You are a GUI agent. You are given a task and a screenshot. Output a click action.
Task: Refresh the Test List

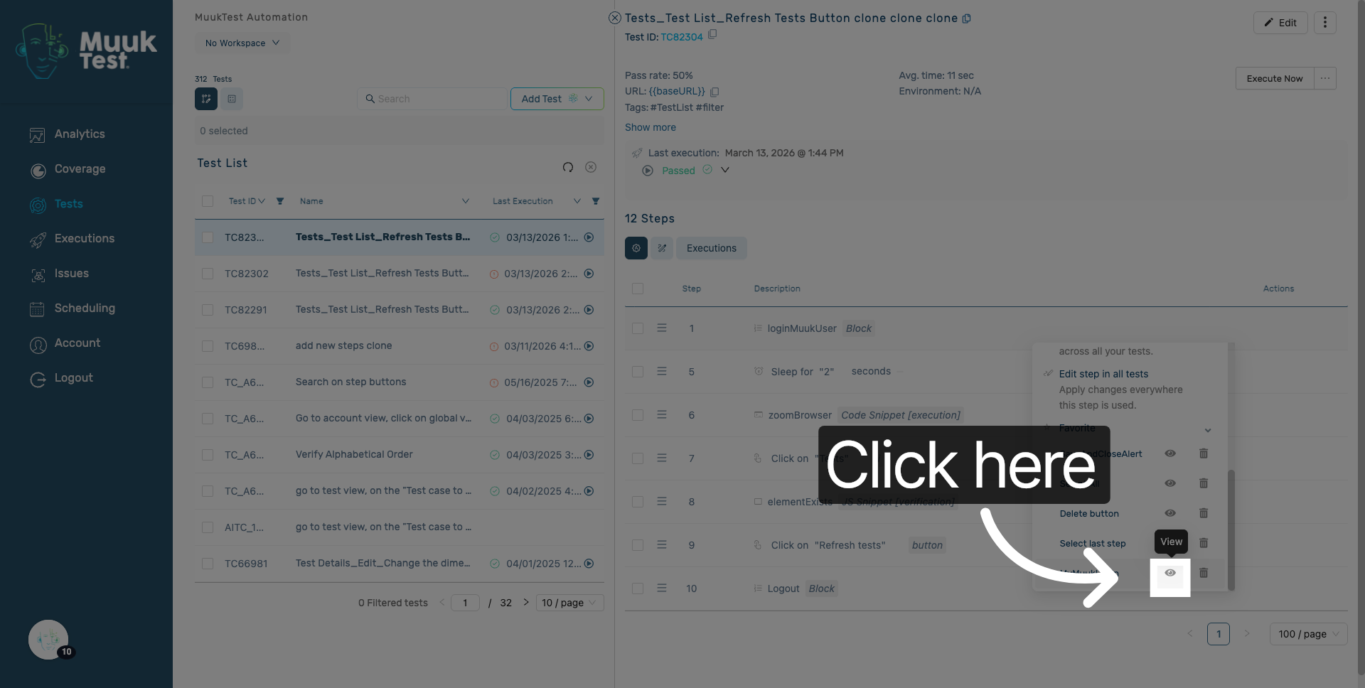(x=568, y=167)
